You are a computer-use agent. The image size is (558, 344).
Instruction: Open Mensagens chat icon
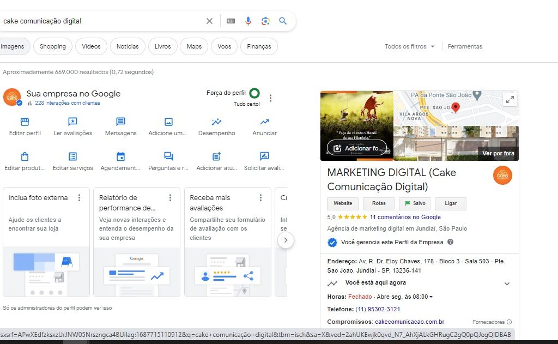120,122
